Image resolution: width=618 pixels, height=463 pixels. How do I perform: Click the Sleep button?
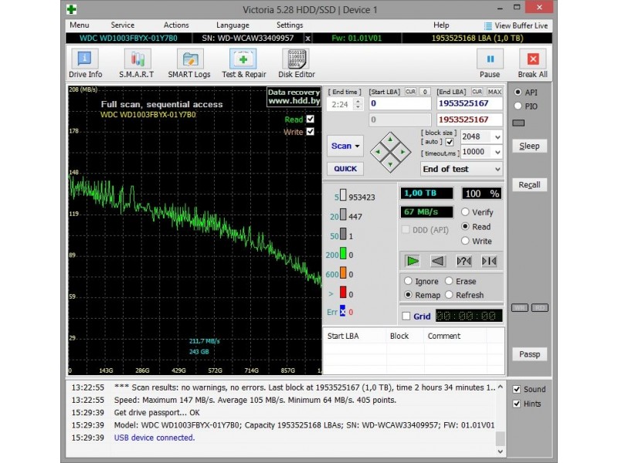(529, 146)
